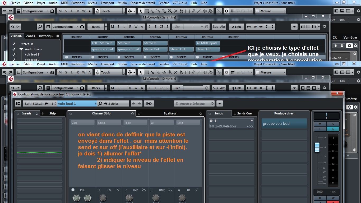Open the preset arrow menu right of Aucun préréglage
This screenshot has width=361, height=203.
220,104
